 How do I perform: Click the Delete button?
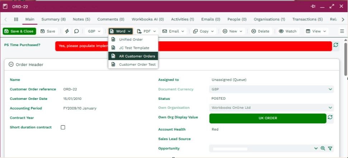click(x=261, y=31)
